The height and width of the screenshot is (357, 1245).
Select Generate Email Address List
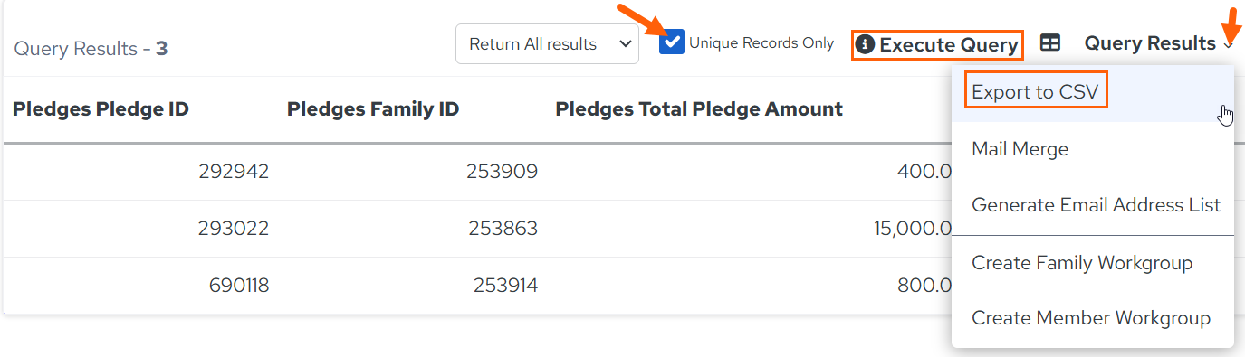pos(1096,205)
